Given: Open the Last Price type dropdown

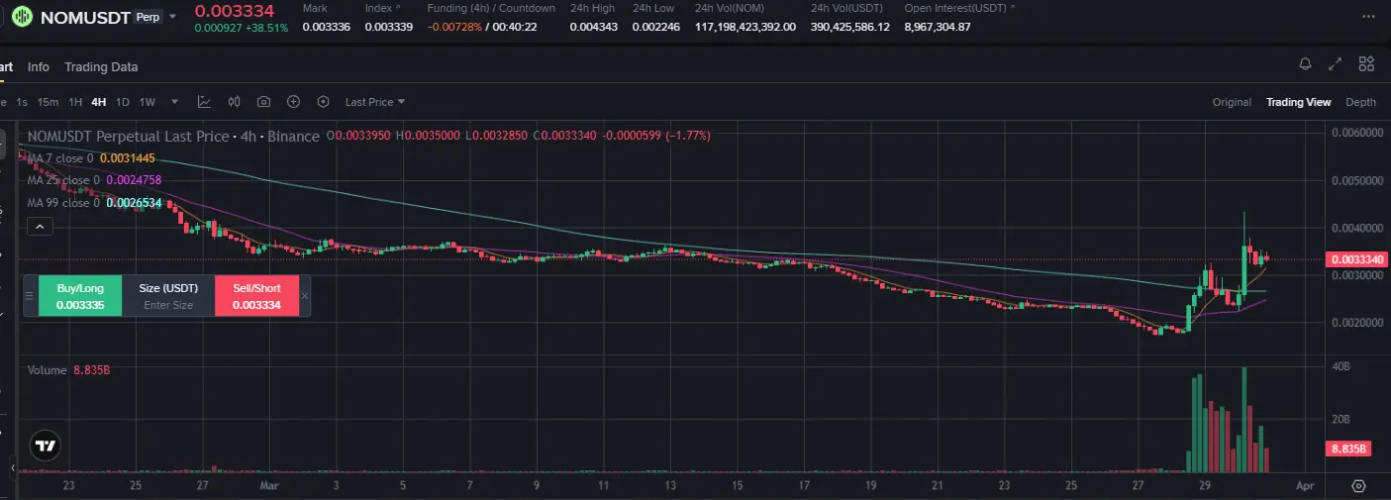Looking at the screenshot, I should point(375,102).
